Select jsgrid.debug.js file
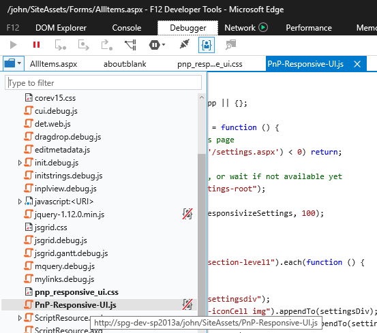The image size is (377, 333). pyautogui.click(x=61, y=240)
